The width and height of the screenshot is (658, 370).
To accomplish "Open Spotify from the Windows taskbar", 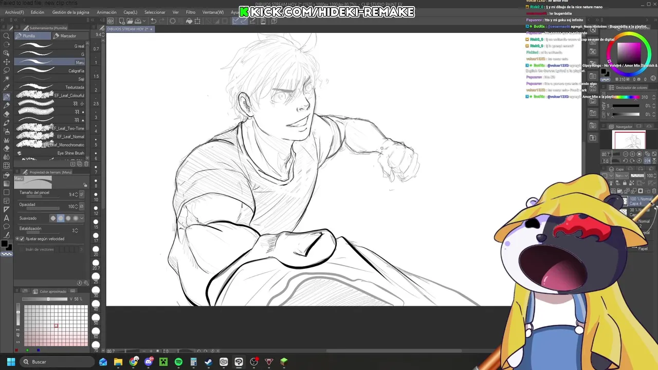I will click(x=178, y=362).
